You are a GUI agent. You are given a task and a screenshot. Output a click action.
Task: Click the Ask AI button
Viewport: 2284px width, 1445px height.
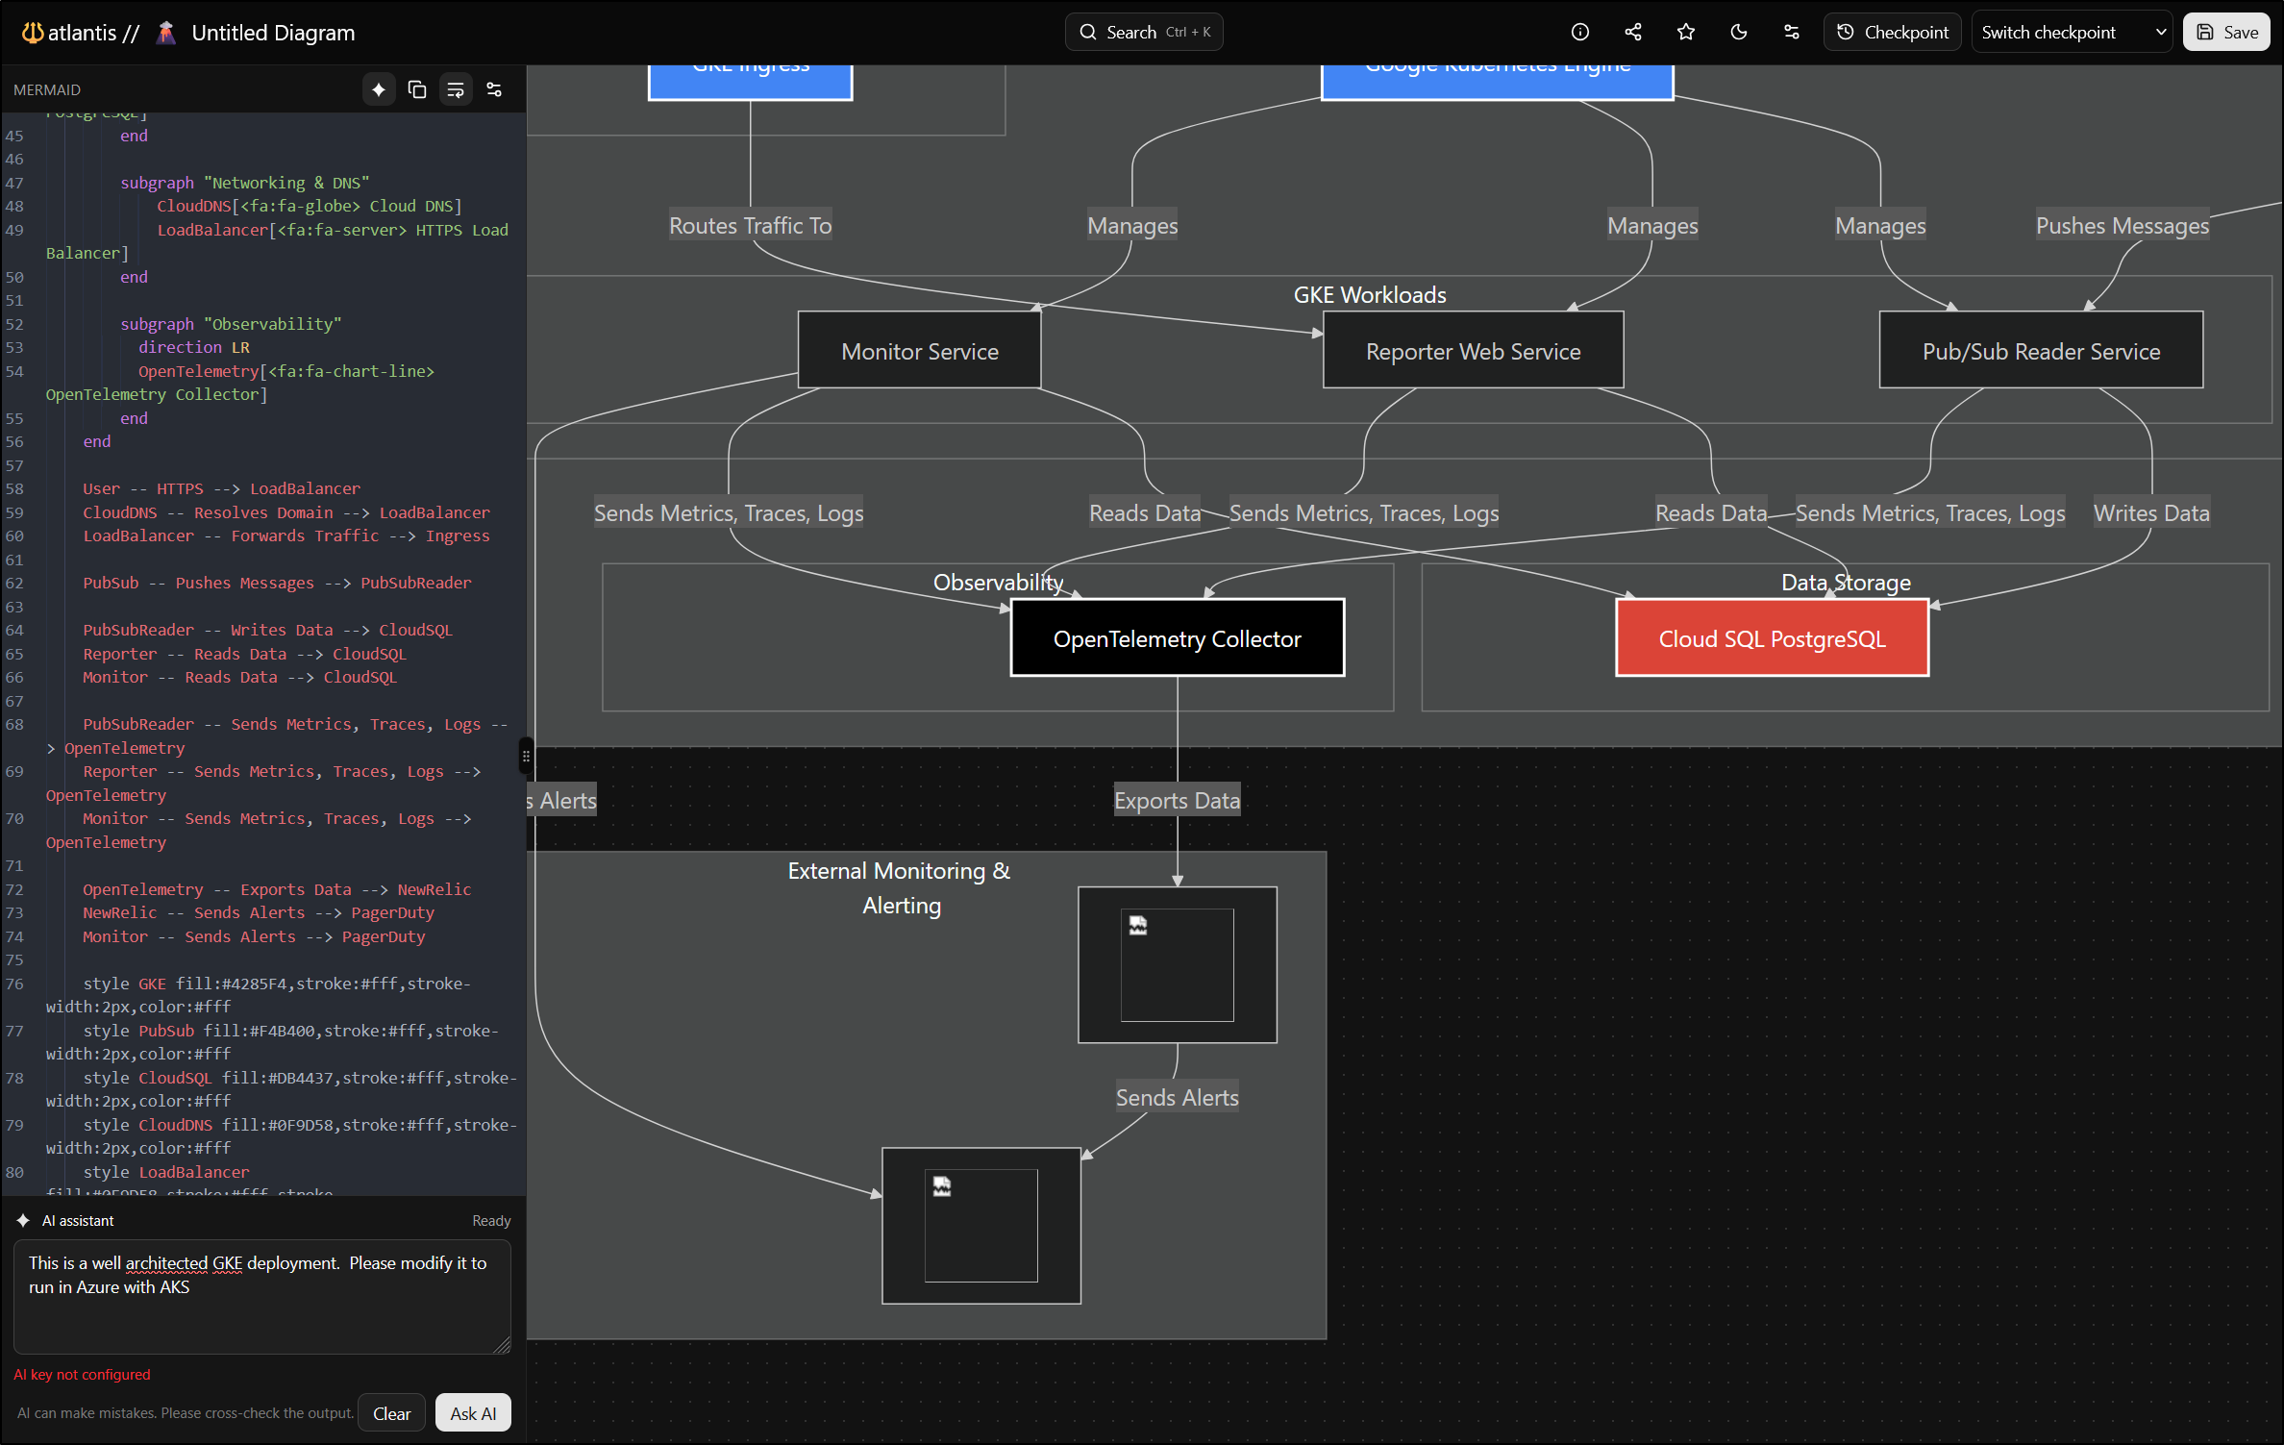click(473, 1412)
